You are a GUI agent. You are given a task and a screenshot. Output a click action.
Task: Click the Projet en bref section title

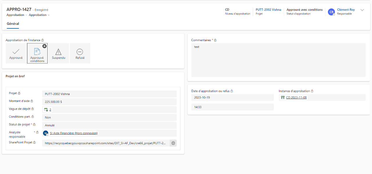15,76
